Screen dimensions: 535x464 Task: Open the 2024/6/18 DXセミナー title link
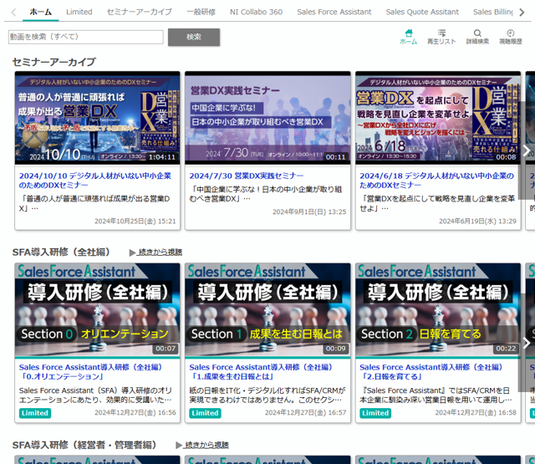[436, 180]
